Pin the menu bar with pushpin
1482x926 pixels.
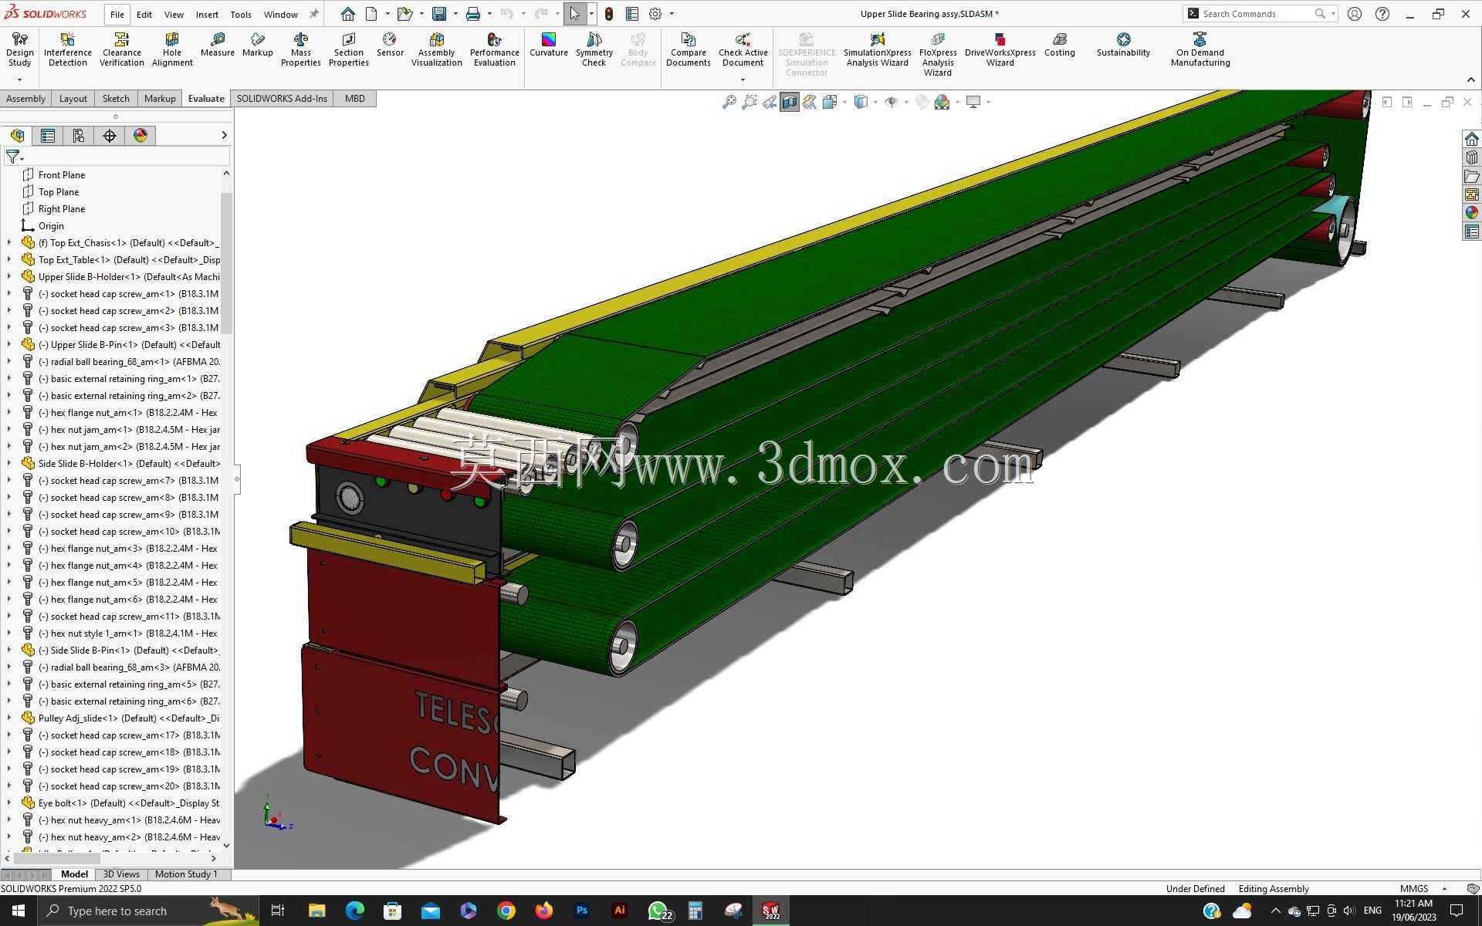pyautogui.click(x=314, y=14)
